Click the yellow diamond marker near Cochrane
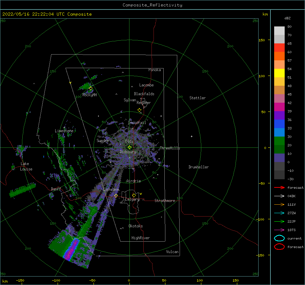Screen dimensions: 305x285 pos(116,196)
